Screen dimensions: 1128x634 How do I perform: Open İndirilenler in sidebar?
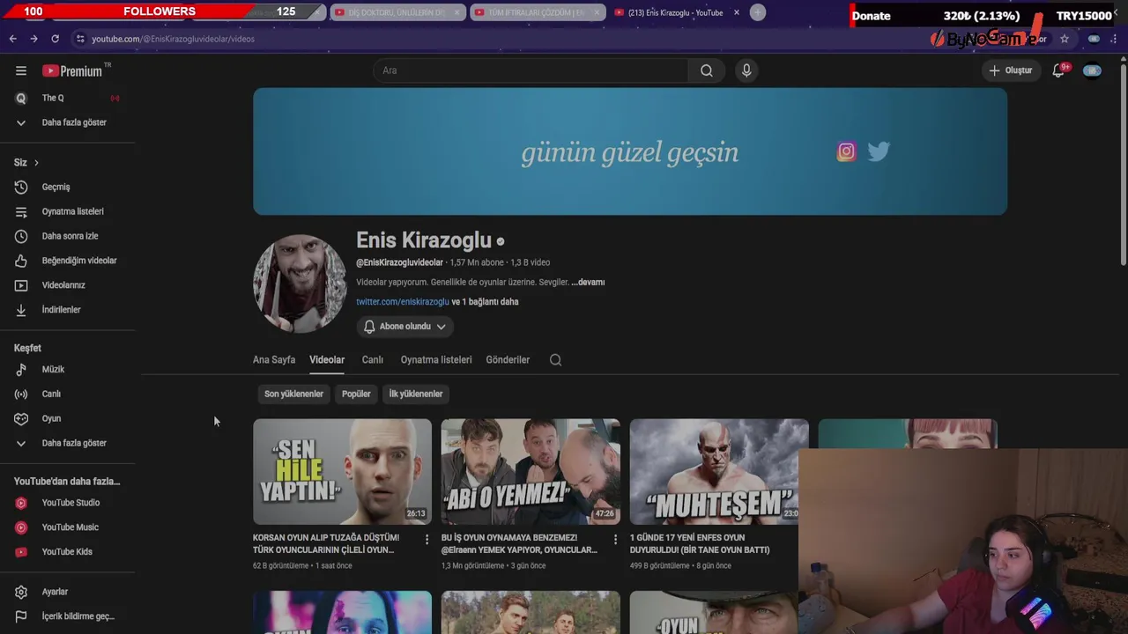(68, 310)
